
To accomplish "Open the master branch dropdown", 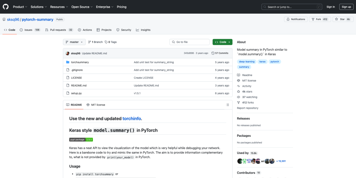I will pos(74,42).
